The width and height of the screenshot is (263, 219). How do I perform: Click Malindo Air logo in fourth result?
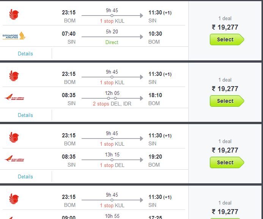14,199
